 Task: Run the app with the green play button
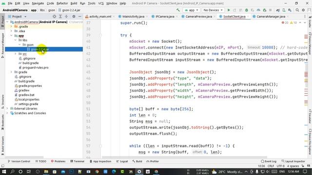229,10
